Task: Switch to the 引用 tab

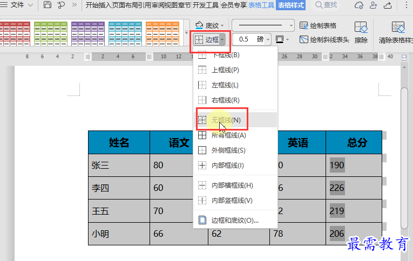Action: 145,5
